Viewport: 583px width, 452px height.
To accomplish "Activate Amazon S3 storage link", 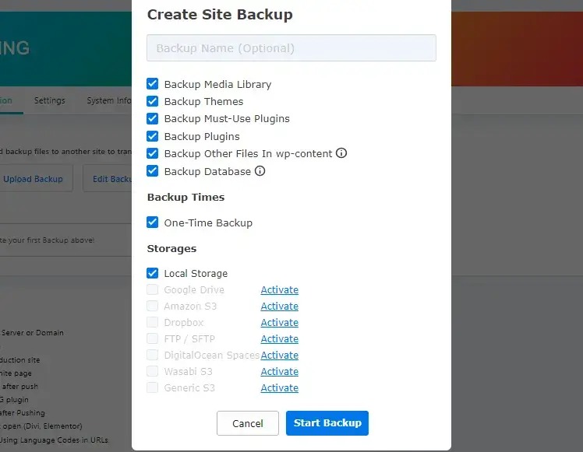I will pos(280,307).
